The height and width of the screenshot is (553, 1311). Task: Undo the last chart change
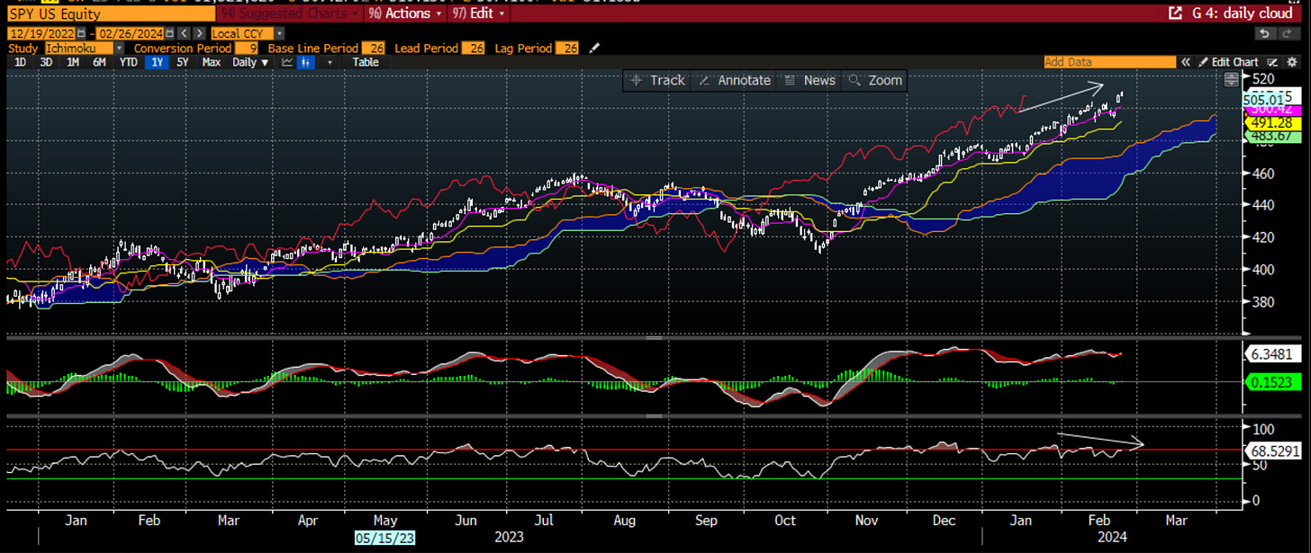1265,33
